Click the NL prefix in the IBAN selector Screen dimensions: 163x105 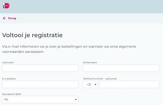(x=7, y=99)
